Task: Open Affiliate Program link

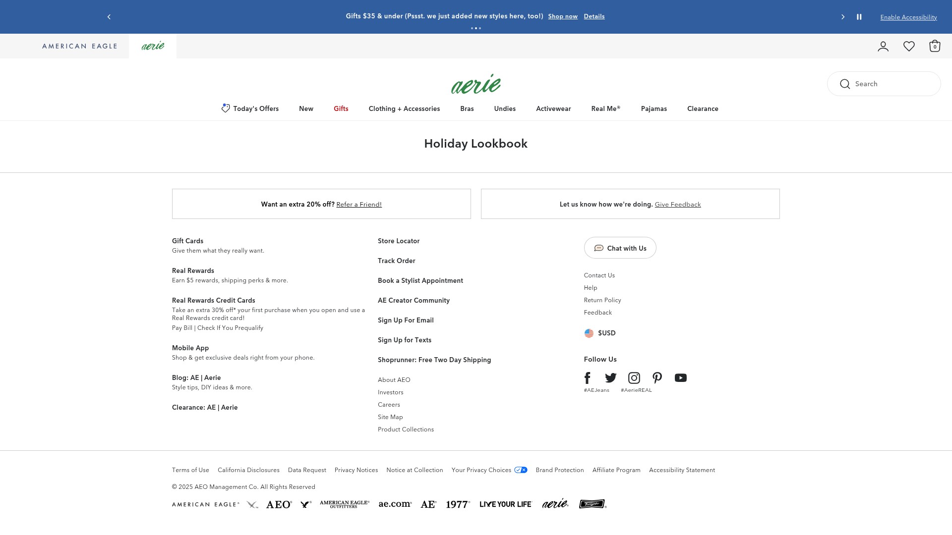Action: (616, 470)
